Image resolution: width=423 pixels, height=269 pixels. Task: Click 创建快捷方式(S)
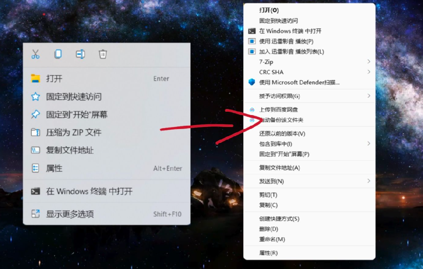(279, 219)
